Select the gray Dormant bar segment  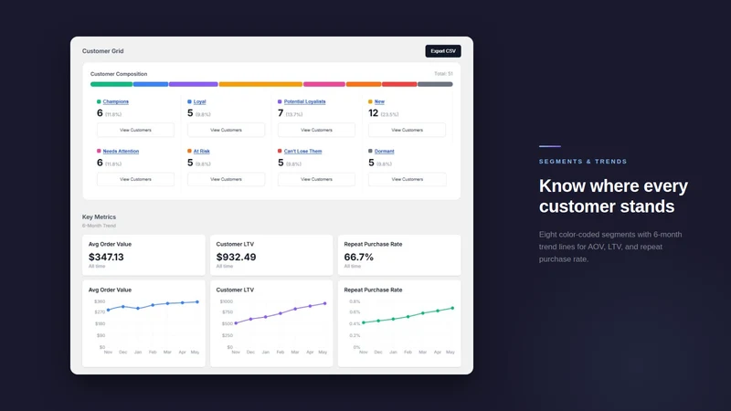tap(435, 84)
